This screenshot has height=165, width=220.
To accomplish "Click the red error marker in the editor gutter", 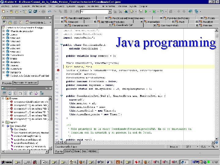I will point(58,70).
